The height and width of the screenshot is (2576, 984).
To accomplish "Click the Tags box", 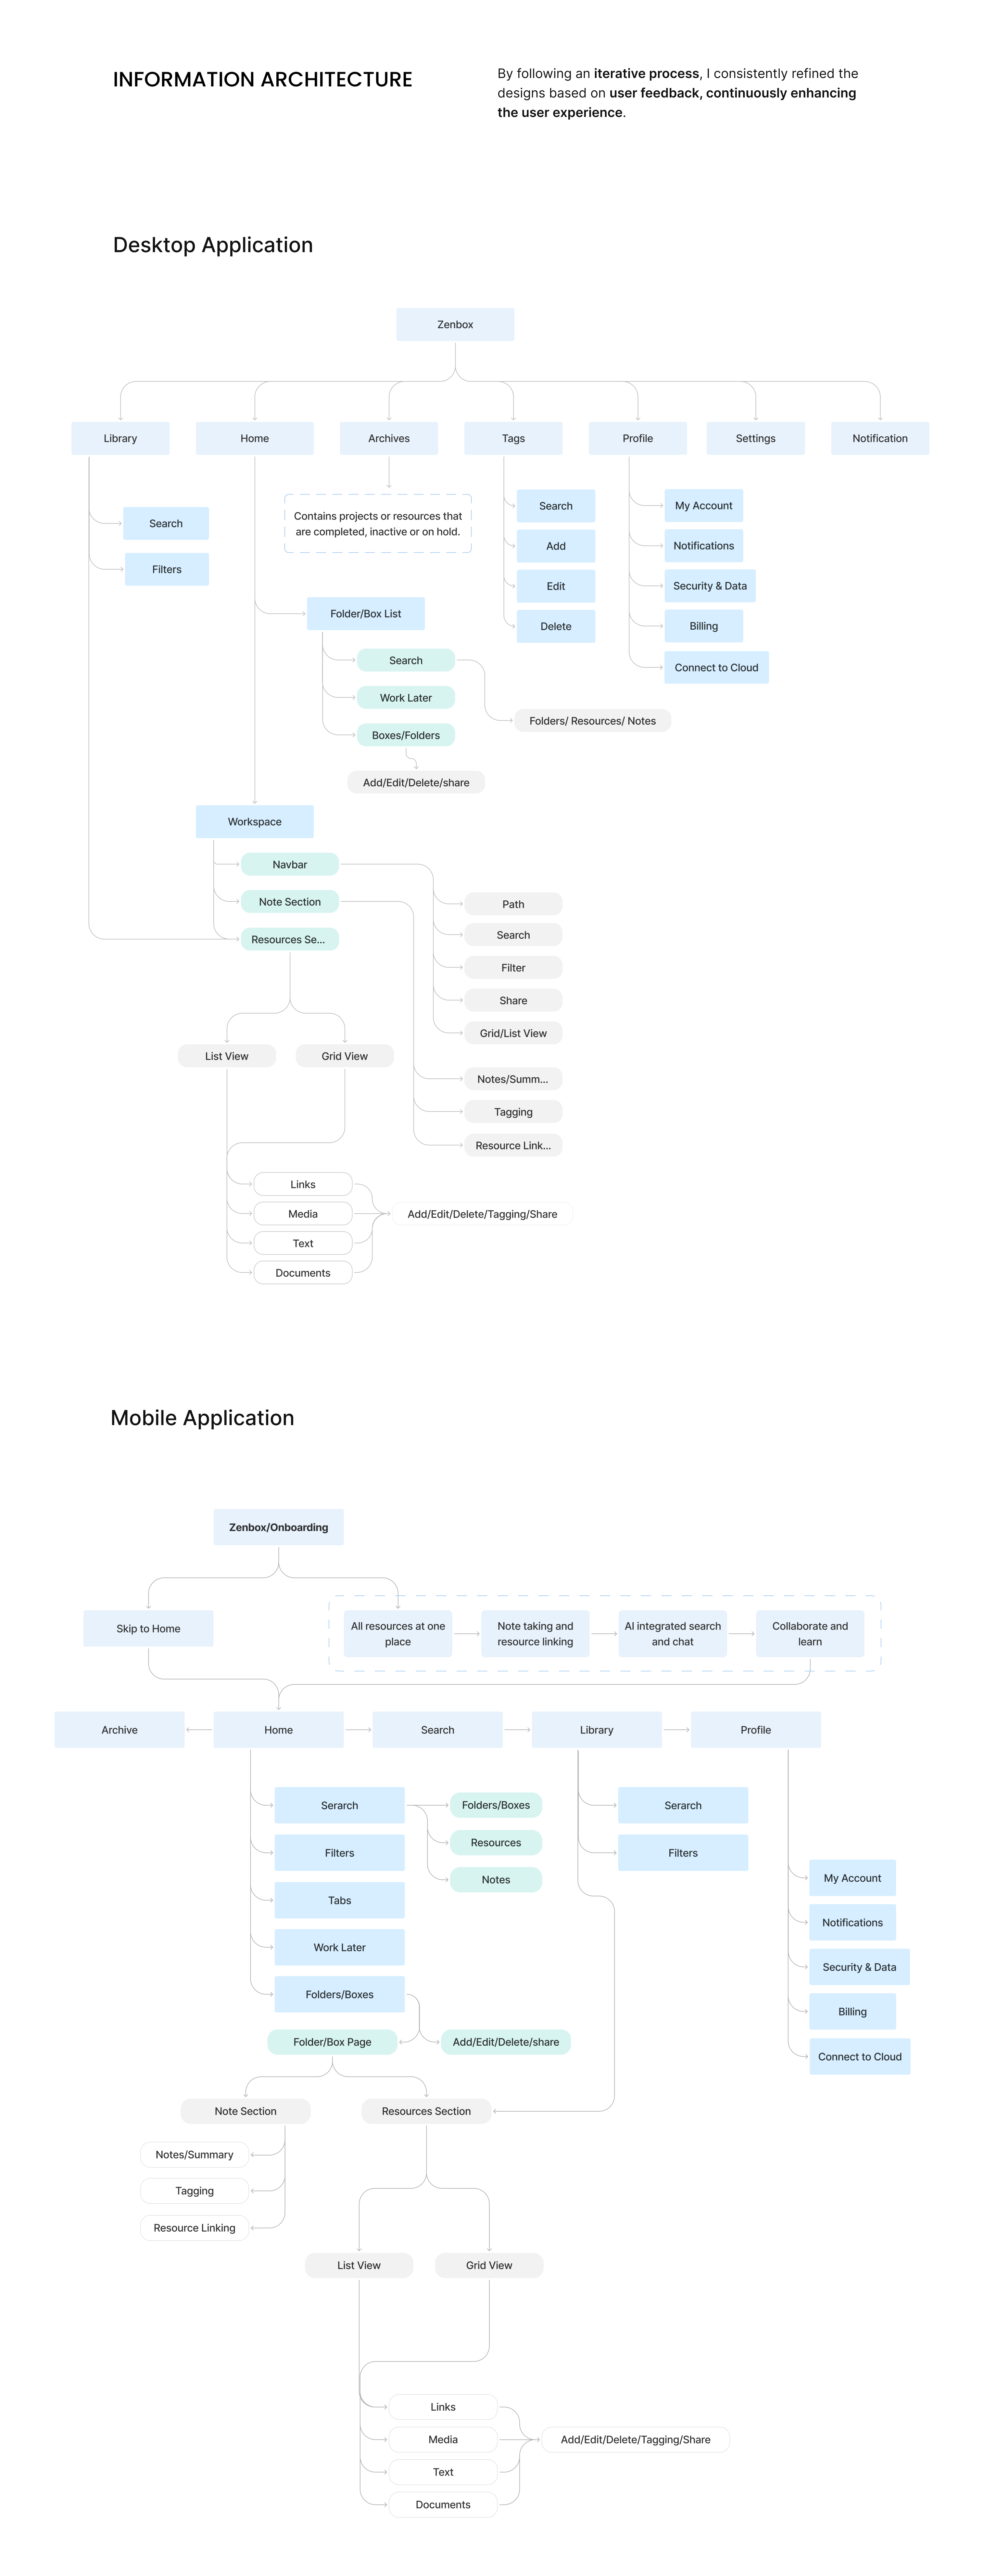I will pyautogui.click(x=512, y=438).
